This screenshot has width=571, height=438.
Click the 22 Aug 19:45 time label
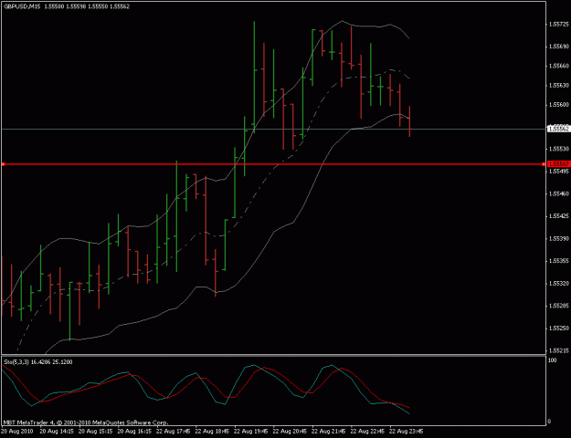(251, 432)
